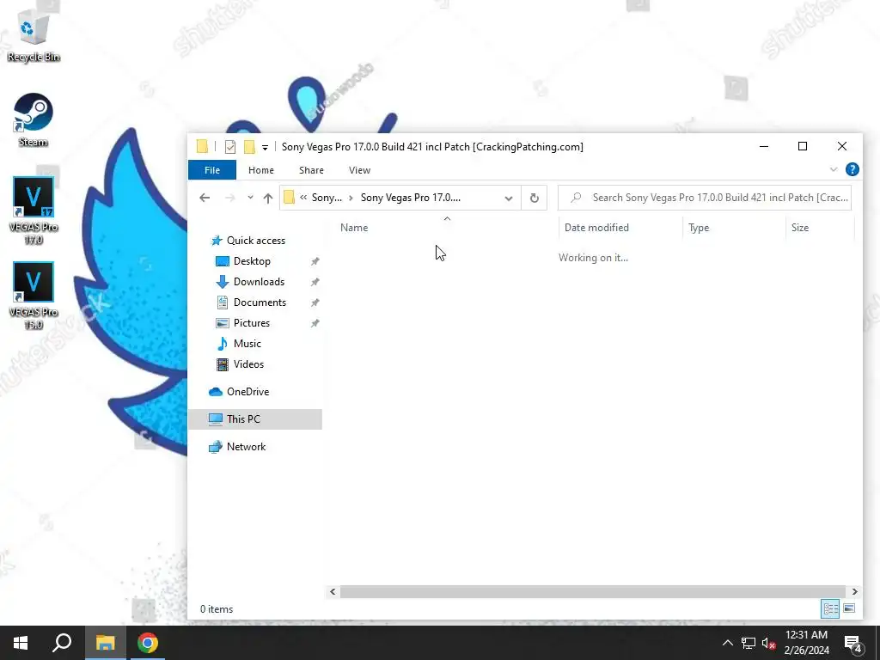Image resolution: width=880 pixels, height=660 pixels.
Task: Expand the ribbon with the chevron
Action: point(834,169)
